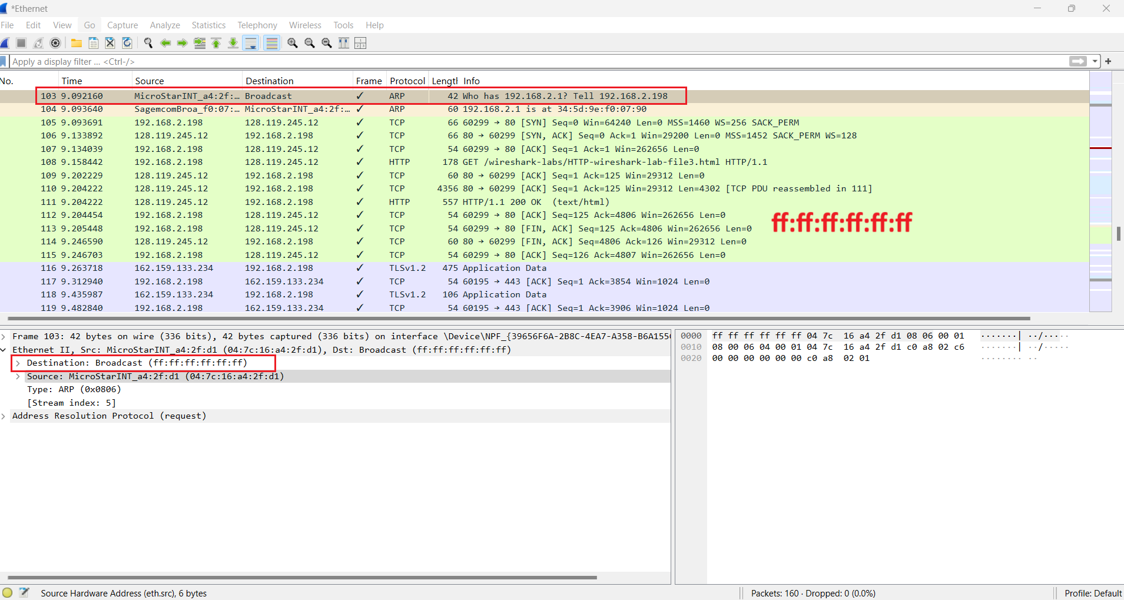Expand the Source: MicroStarINT field
Image resolution: width=1124 pixels, height=600 pixels.
(18, 376)
